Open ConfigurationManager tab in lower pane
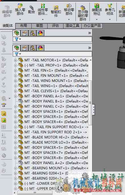This screenshot has width=125, height=195. click(x=32, y=48)
